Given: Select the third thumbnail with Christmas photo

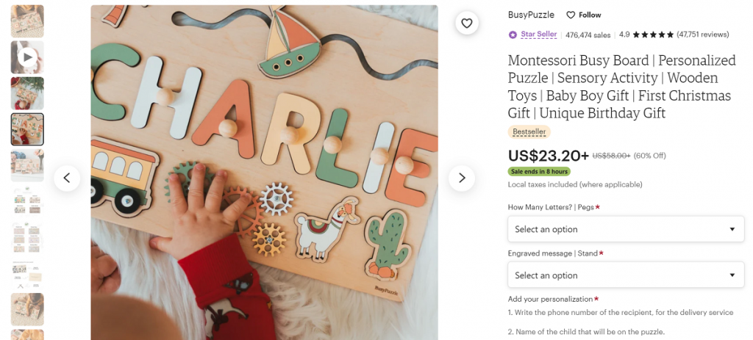Looking at the screenshot, I should click(27, 93).
